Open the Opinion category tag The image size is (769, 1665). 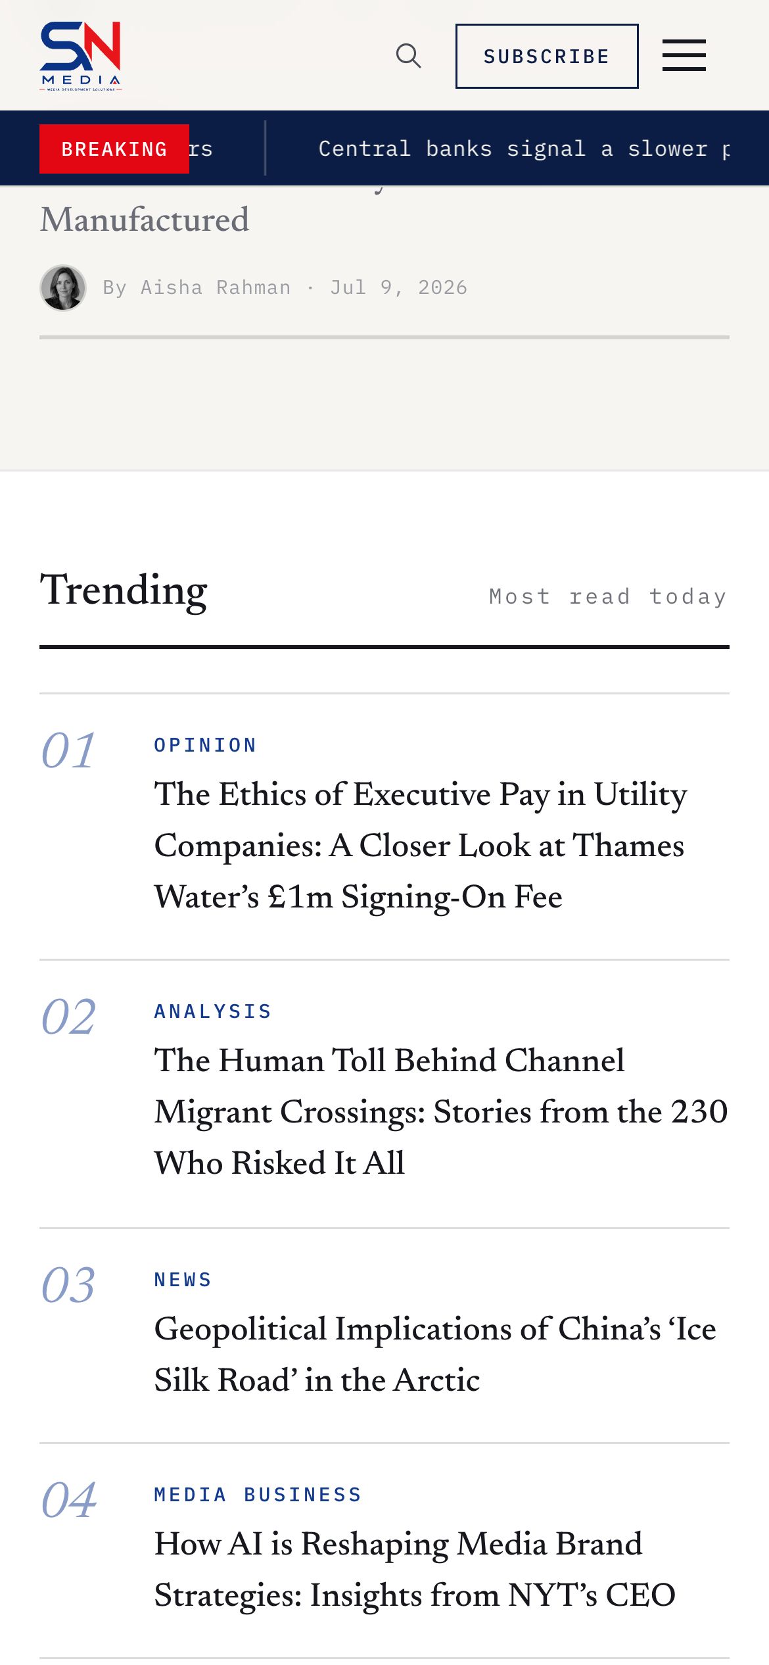pos(206,745)
